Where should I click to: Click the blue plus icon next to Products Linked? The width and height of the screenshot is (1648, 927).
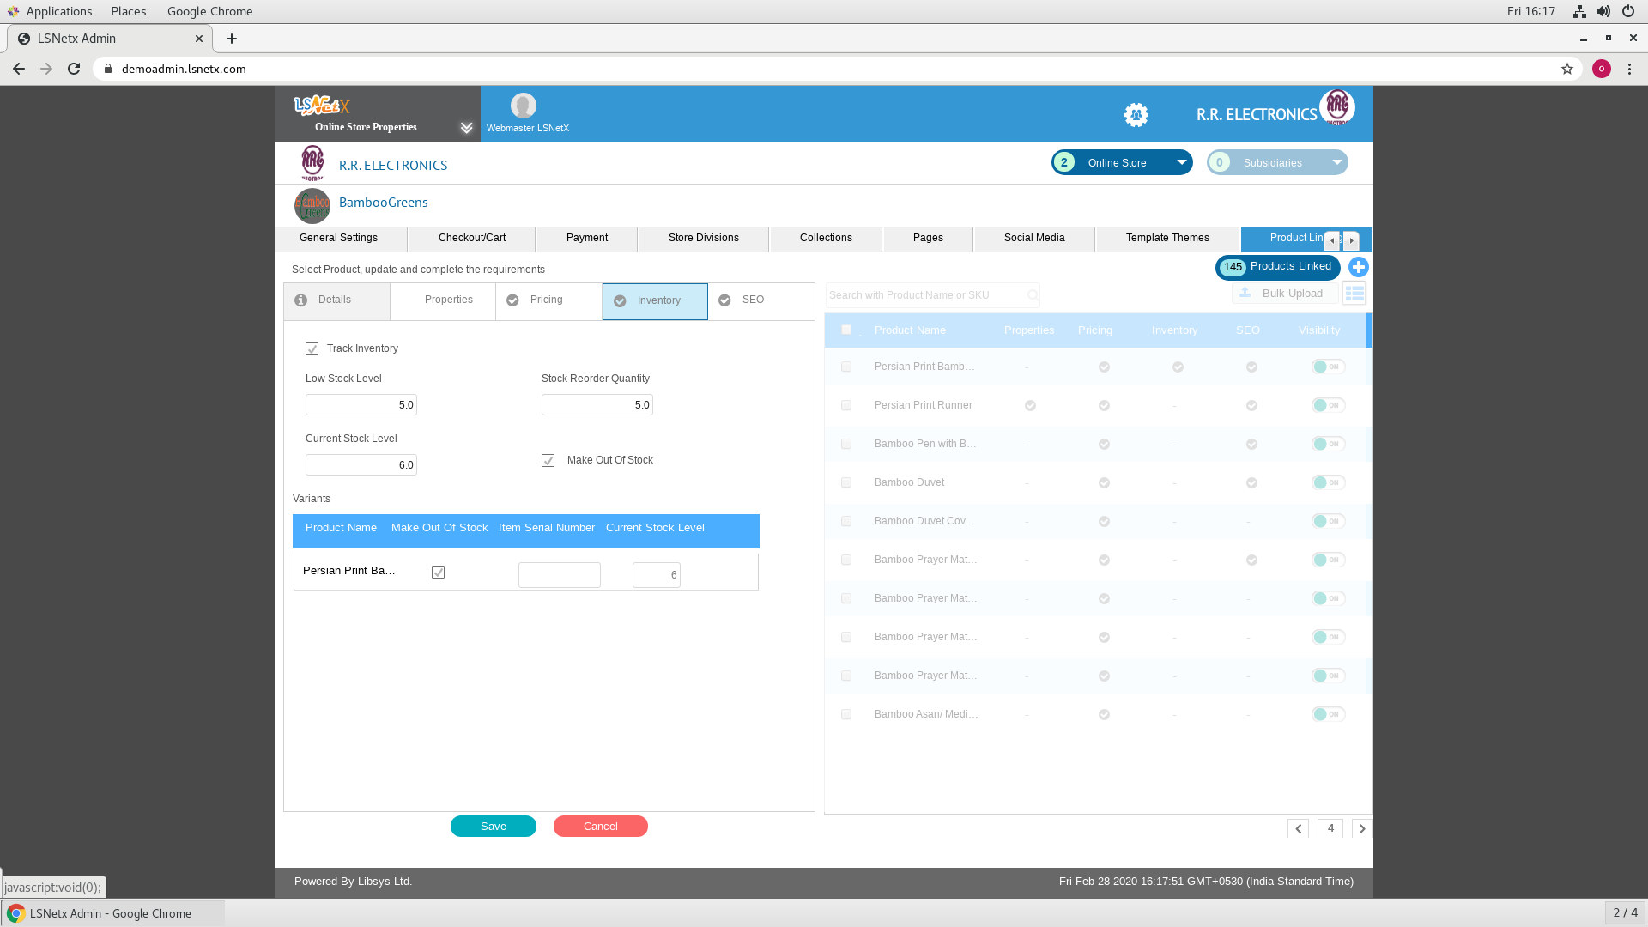tap(1358, 267)
